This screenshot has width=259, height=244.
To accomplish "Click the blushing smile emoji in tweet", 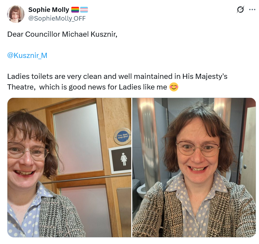I will click(x=174, y=87).
